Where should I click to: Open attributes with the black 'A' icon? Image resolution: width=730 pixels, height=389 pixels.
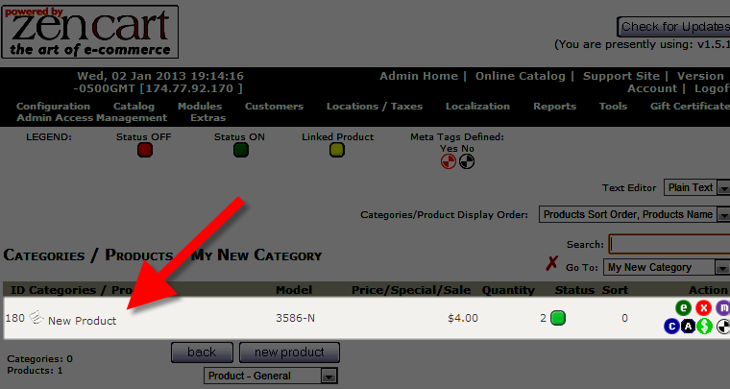coord(689,327)
